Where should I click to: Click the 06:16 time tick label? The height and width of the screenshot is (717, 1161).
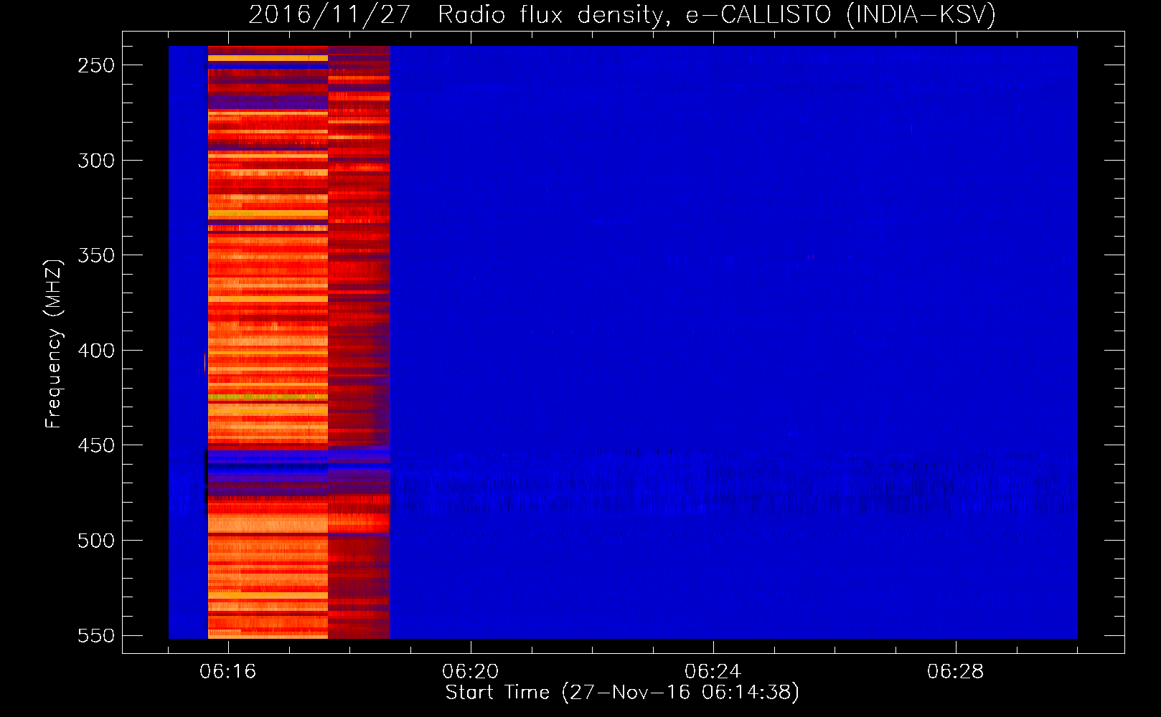click(x=227, y=672)
